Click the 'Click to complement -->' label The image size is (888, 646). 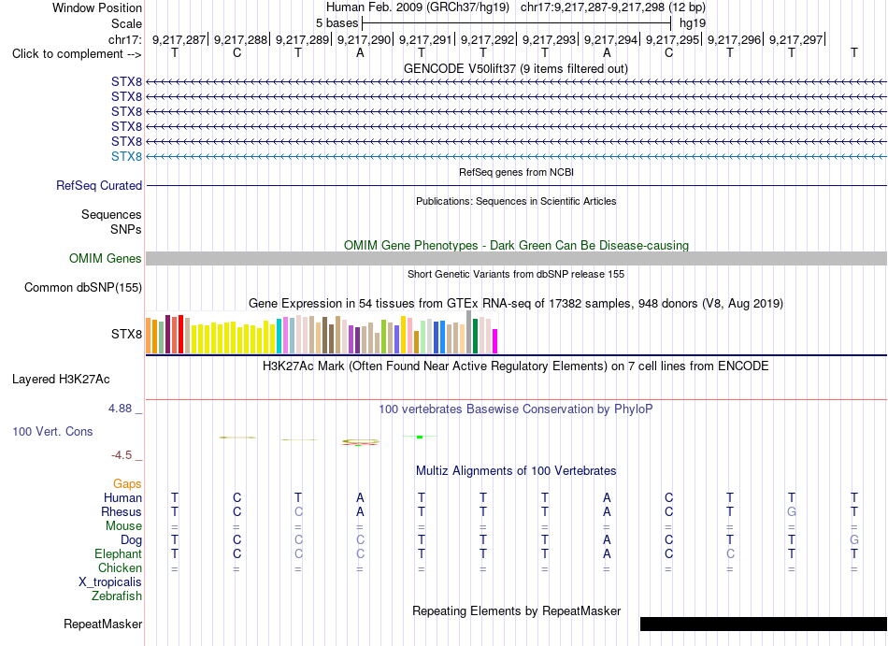(x=77, y=54)
